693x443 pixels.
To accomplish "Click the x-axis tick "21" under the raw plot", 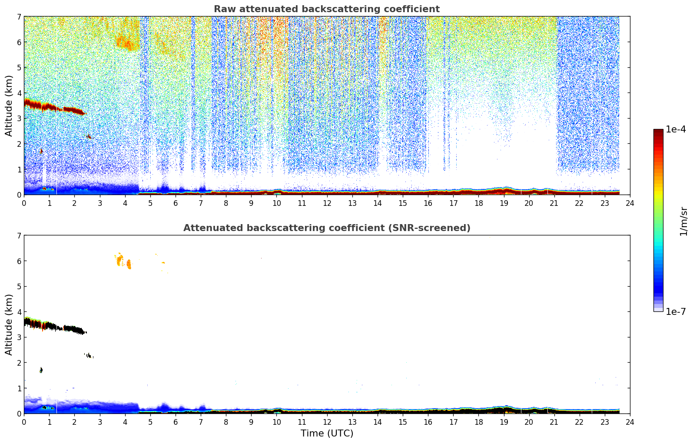I will (x=554, y=203).
